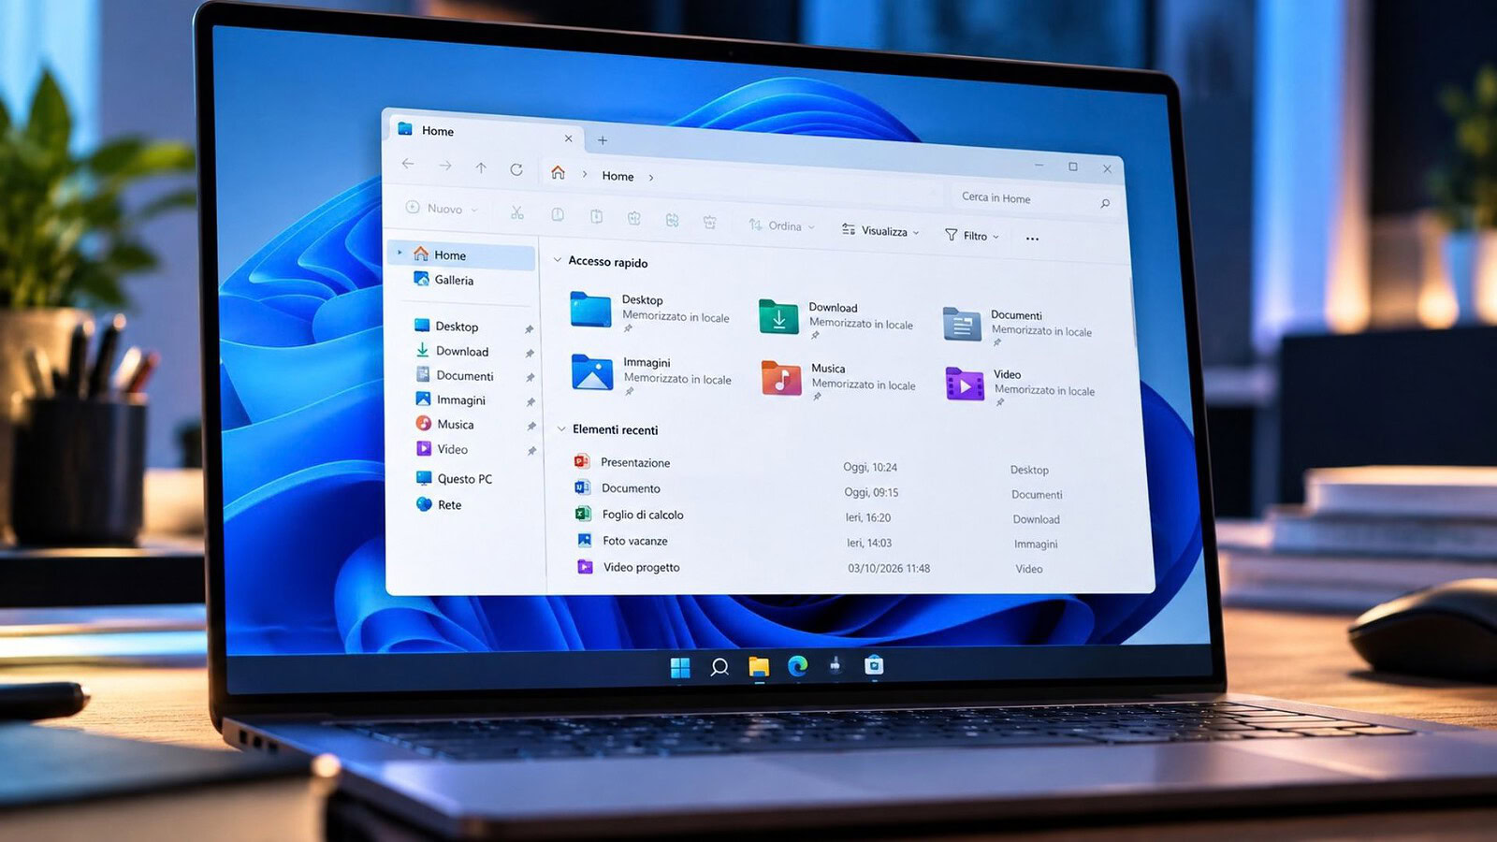Open Microsoft Store from taskbar
Viewport: 1497px width, 842px height.
[x=874, y=665]
